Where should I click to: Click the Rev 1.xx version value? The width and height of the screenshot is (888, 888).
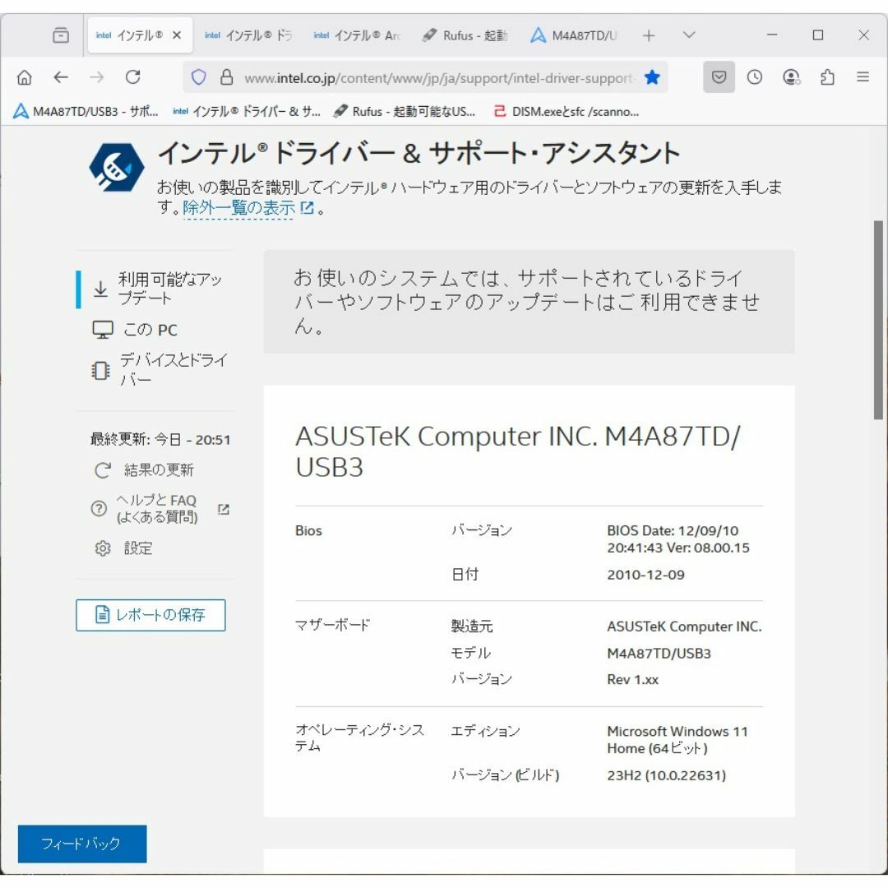(x=632, y=680)
